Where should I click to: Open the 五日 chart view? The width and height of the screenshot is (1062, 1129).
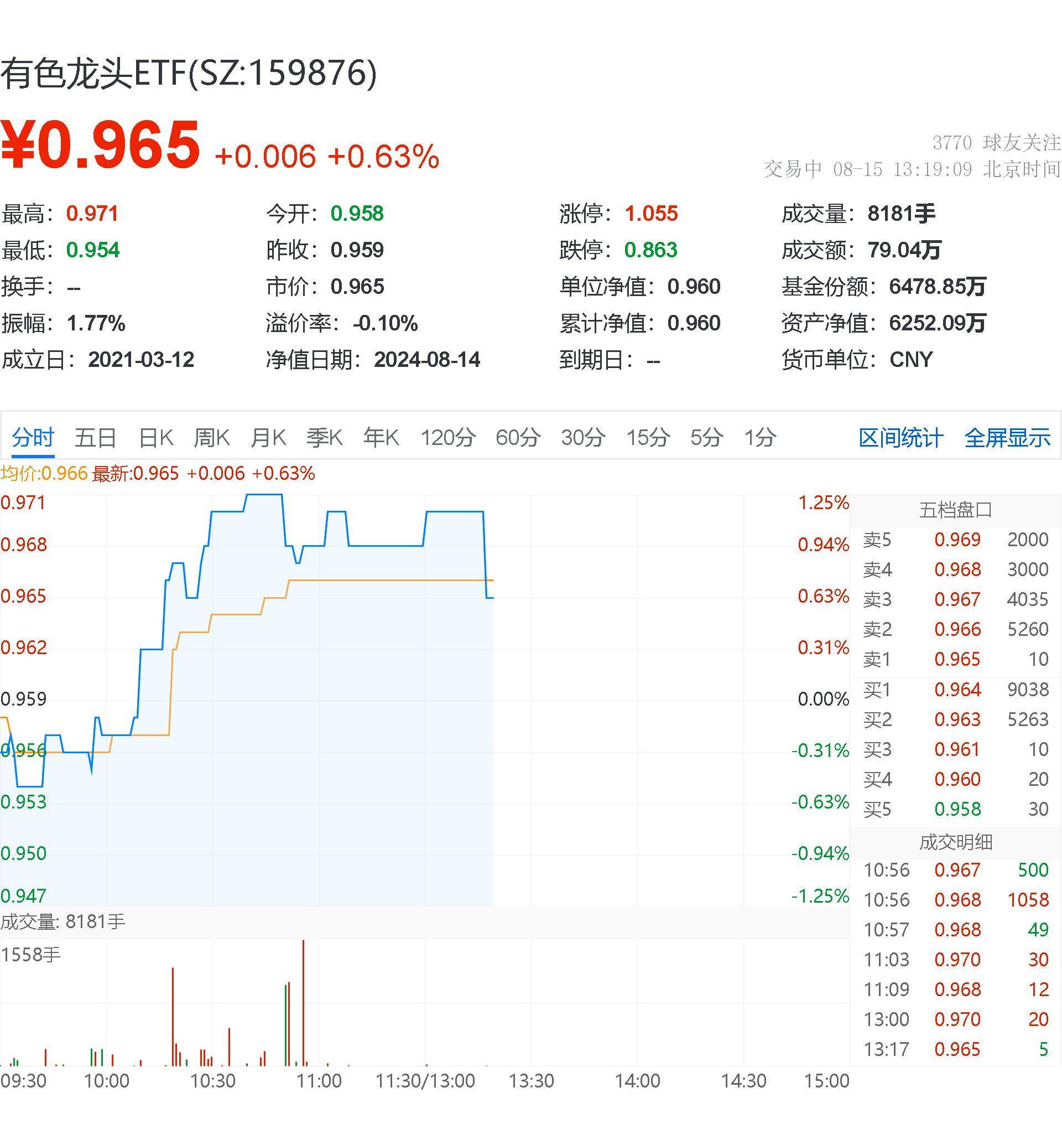[x=95, y=437]
